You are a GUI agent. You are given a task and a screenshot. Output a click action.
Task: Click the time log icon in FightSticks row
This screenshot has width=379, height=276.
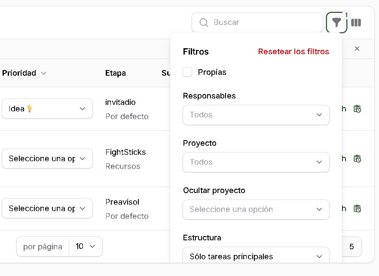tap(357, 159)
